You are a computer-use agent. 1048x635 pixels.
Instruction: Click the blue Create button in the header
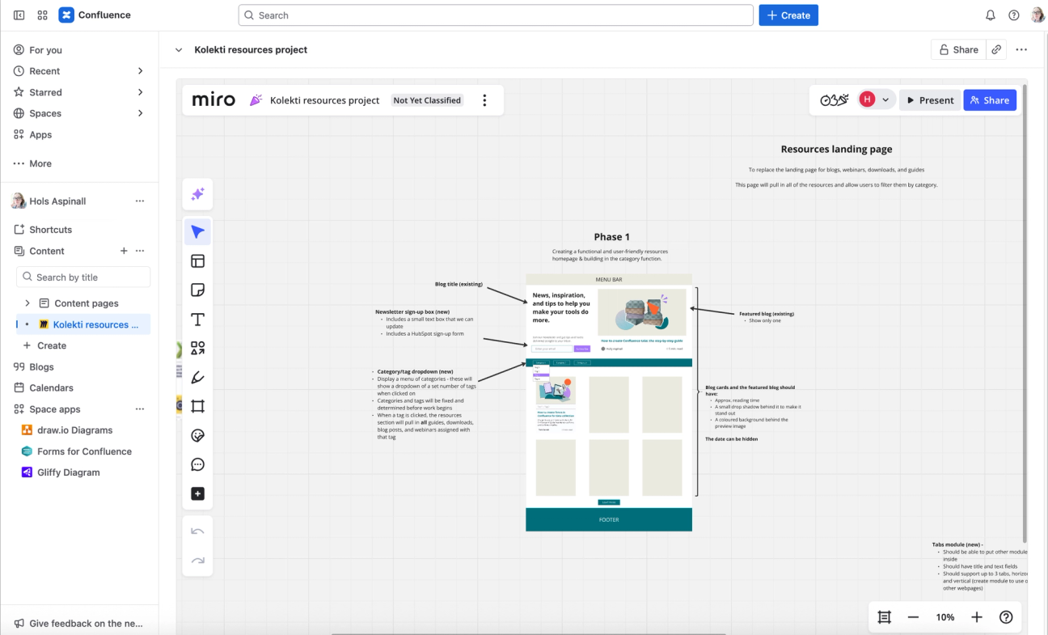pyautogui.click(x=788, y=15)
